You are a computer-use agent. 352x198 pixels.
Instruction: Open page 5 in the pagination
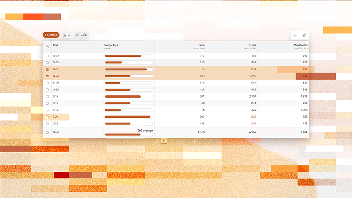click(x=188, y=141)
